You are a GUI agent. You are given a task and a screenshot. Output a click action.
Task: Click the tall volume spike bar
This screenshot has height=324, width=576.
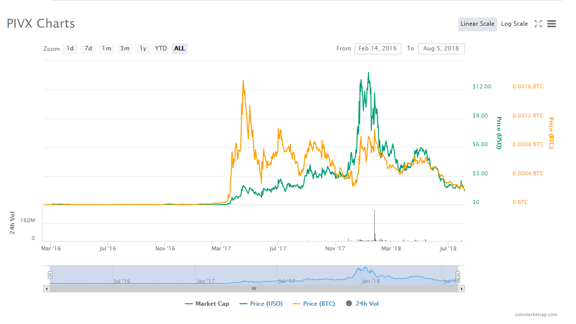[375, 225]
